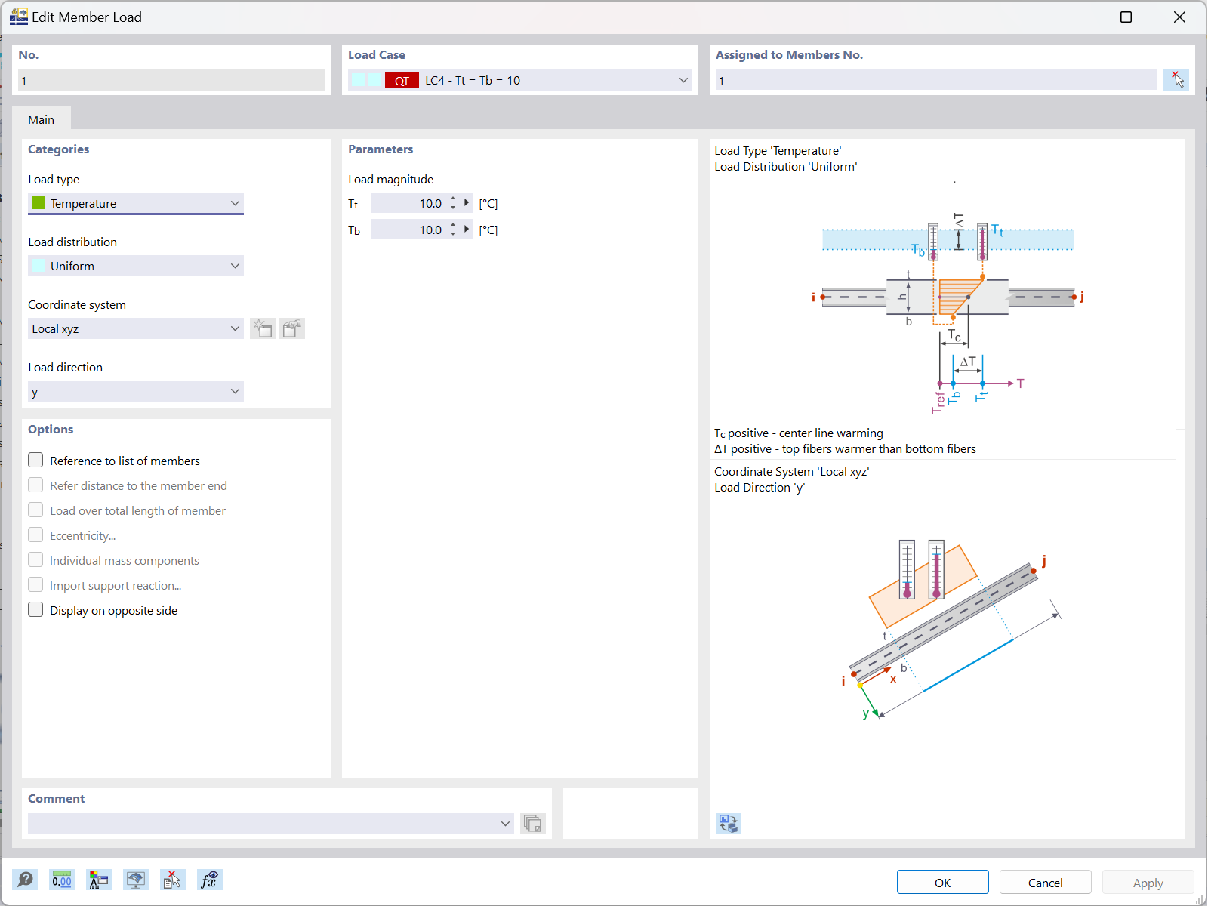Activate the formula editor fx icon
The height and width of the screenshot is (906, 1208).
tap(209, 880)
